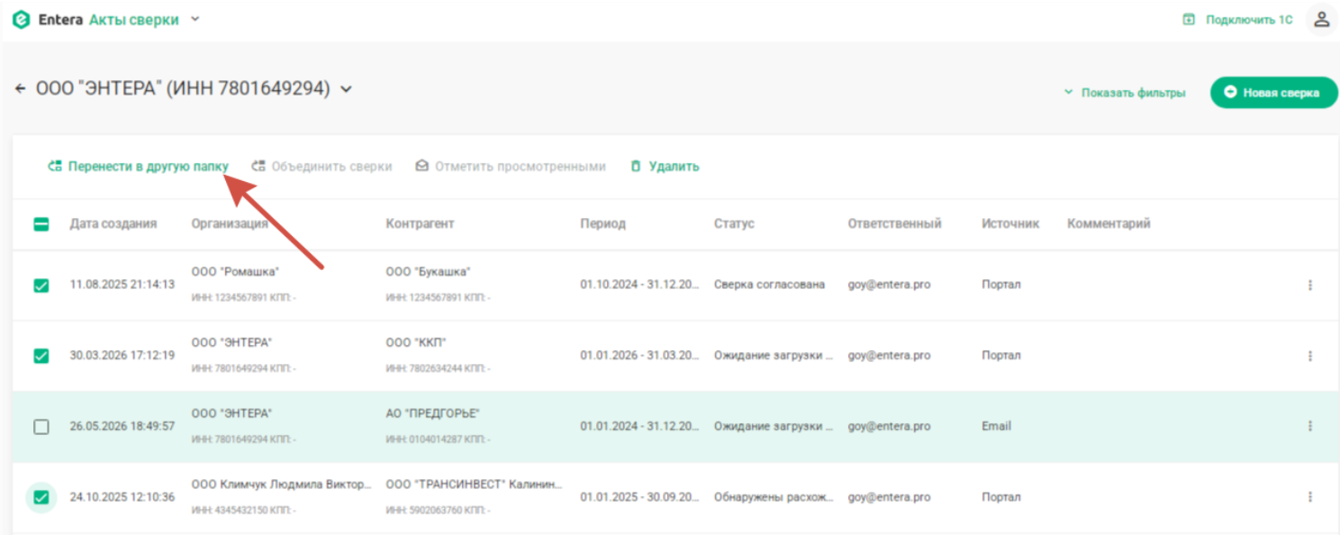
Task: Open more options for the ТРАНСИНВЕСТ row
Action: pyautogui.click(x=1309, y=497)
